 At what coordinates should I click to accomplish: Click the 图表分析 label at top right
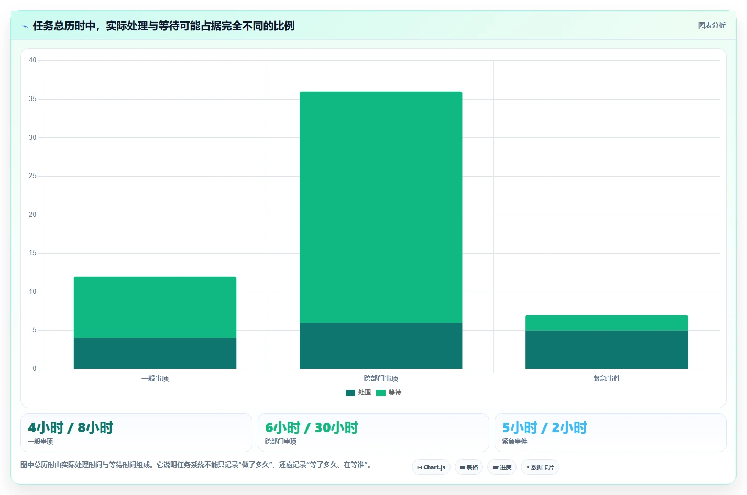711,25
